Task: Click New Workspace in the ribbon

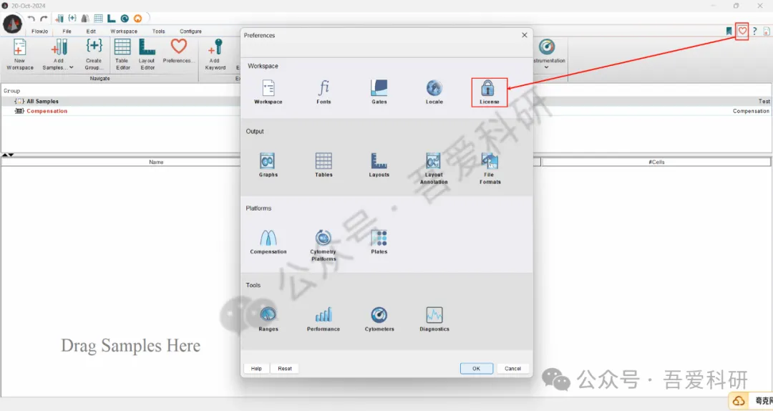Action: tap(20, 54)
